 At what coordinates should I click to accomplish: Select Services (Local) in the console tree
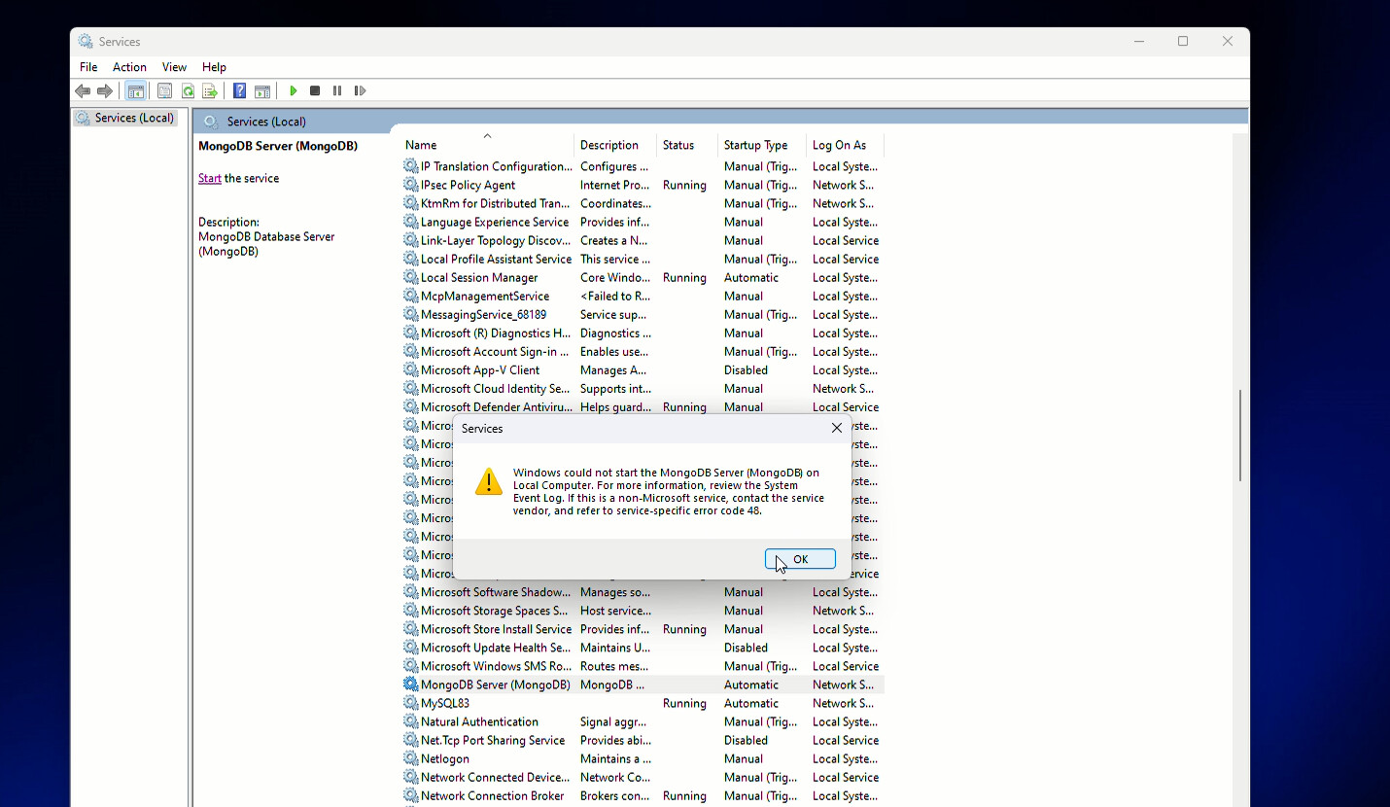(x=134, y=118)
